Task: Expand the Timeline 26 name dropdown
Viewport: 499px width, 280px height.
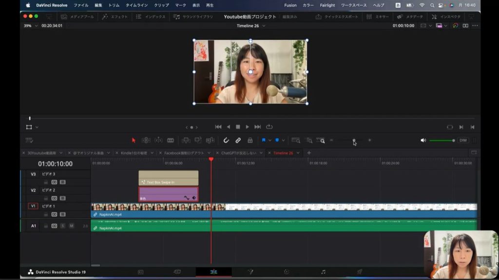Action: pyautogui.click(x=264, y=26)
